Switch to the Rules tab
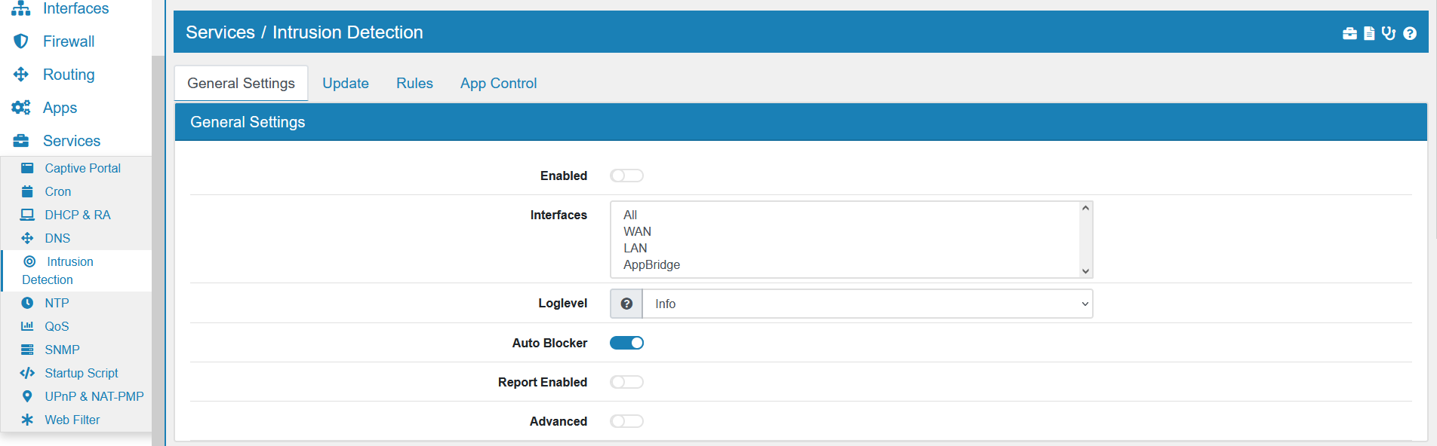The image size is (1437, 446). tap(414, 84)
